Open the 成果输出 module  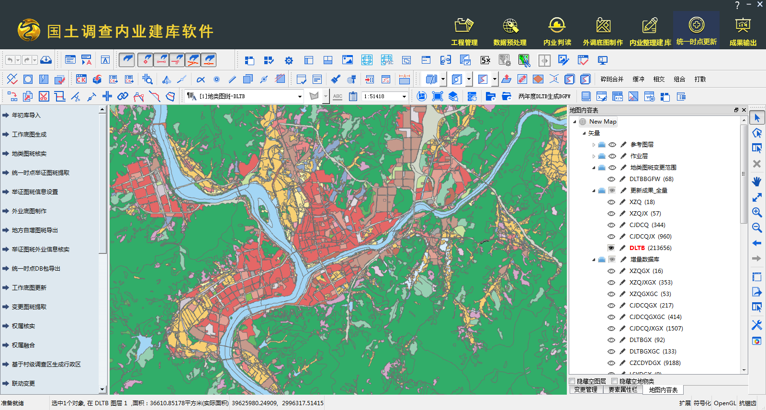point(743,32)
